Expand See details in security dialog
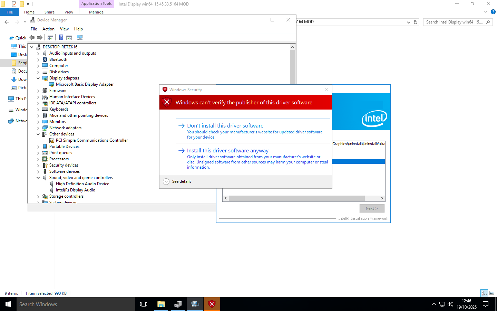The image size is (497, 311). click(166, 181)
